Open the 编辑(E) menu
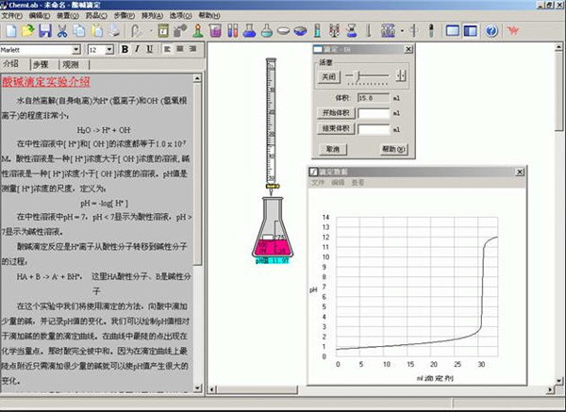The width and height of the screenshot is (566, 412). click(40, 15)
